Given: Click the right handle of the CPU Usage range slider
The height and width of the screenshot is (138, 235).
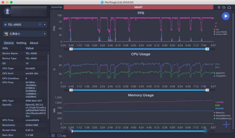Looking at the screenshot, I should (207, 90).
